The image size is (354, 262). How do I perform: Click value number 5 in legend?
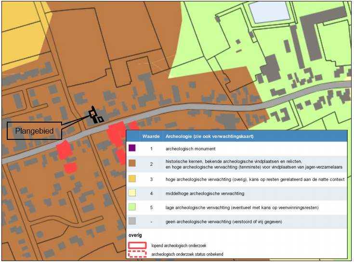click(x=151, y=208)
